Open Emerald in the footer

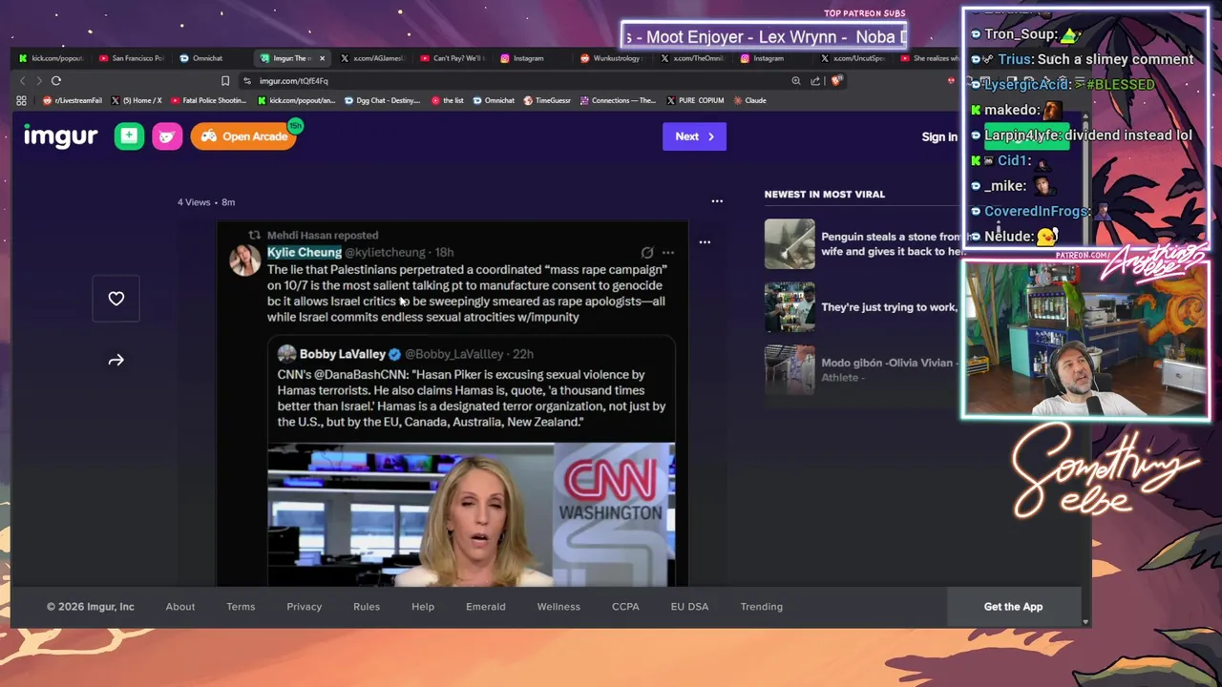click(x=486, y=607)
